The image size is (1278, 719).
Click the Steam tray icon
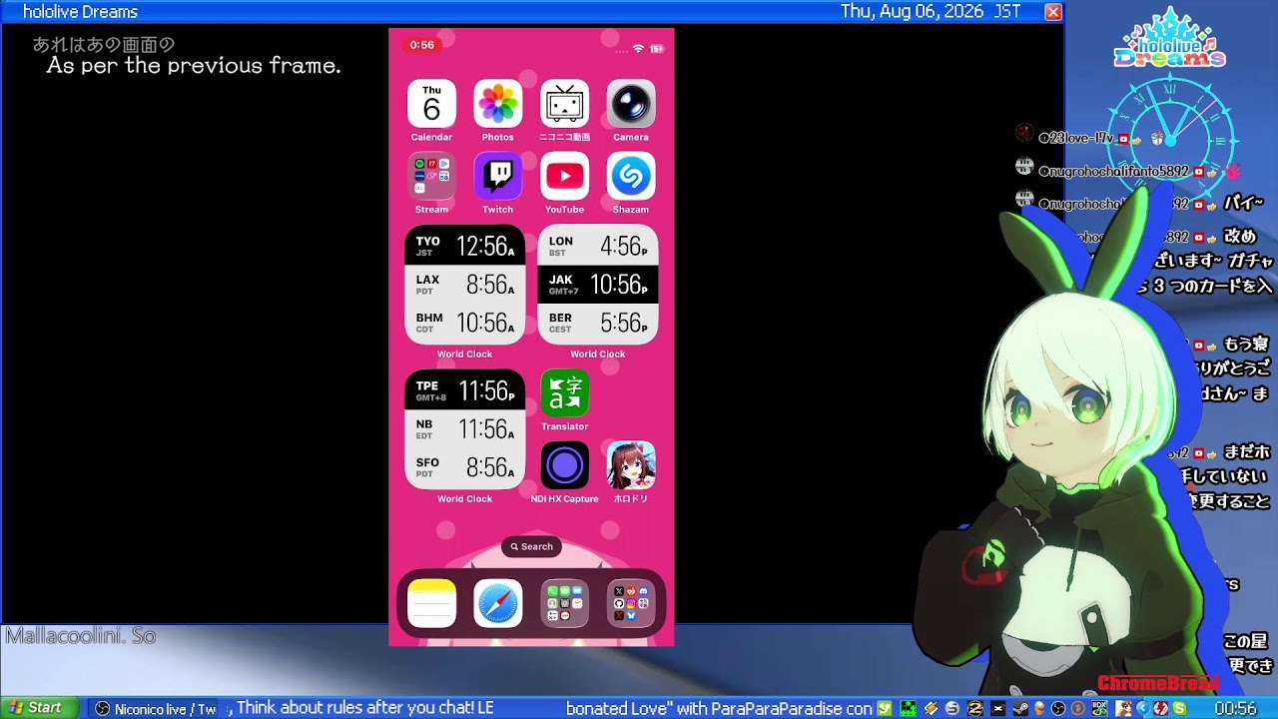pyautogui.click(x=1020, y=708)
